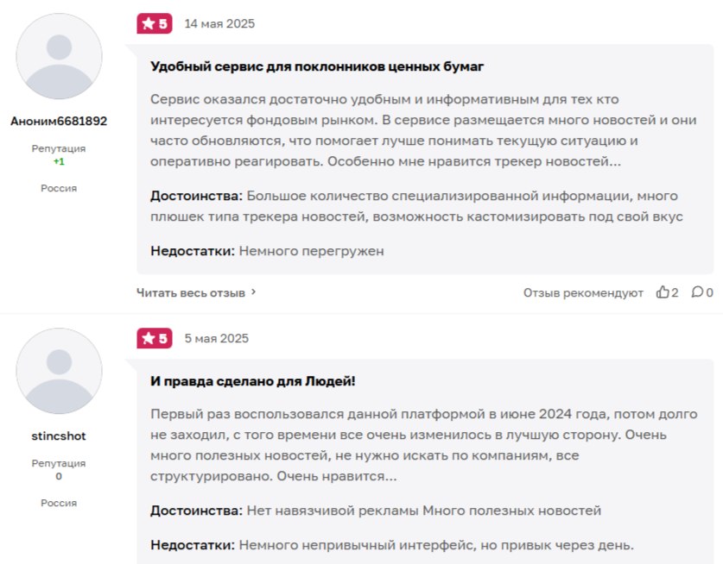Click "Россия" under the stincshot profile

[59, 503]
